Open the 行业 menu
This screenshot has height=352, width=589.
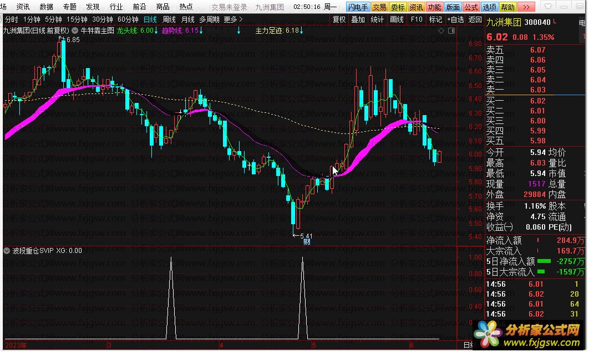point(116,7)
